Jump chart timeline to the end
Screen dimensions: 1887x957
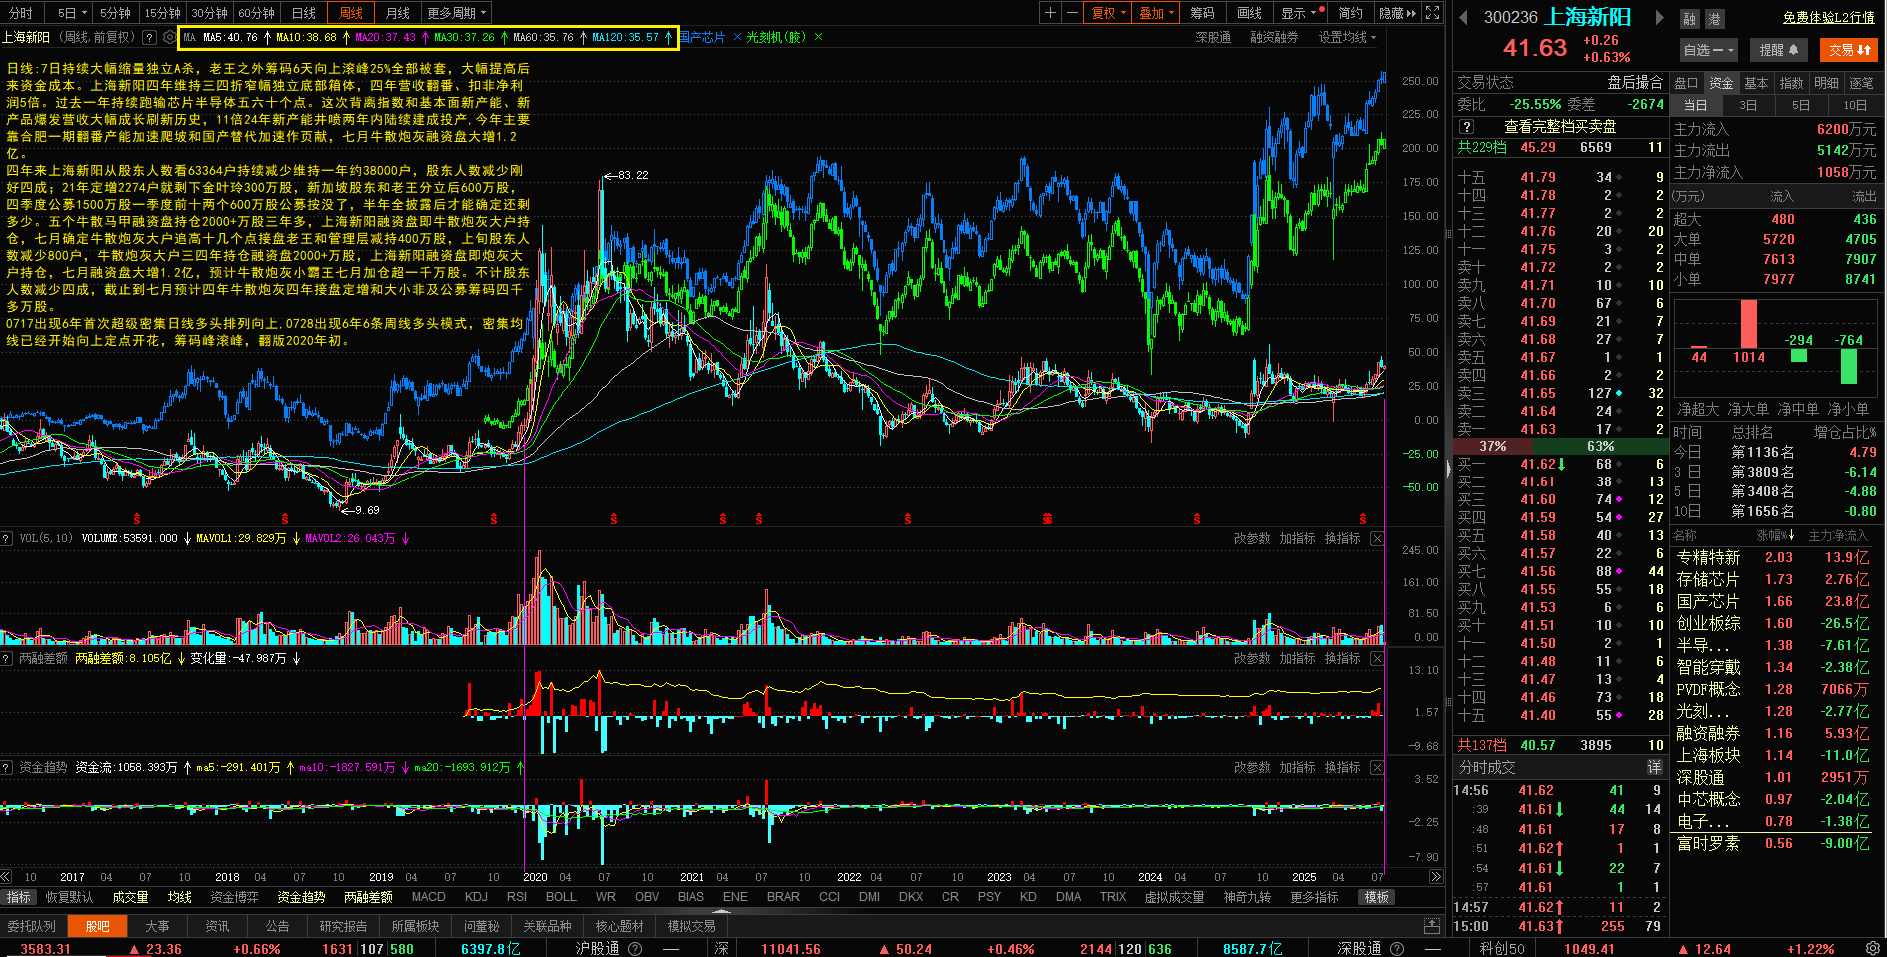click(x=1436, y=877)
